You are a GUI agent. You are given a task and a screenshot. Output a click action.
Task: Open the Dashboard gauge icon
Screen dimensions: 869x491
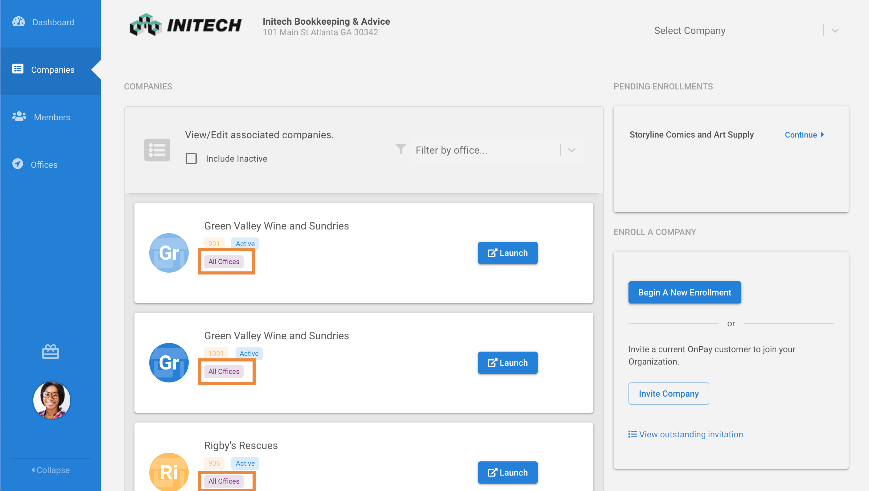tap(19, 22)
